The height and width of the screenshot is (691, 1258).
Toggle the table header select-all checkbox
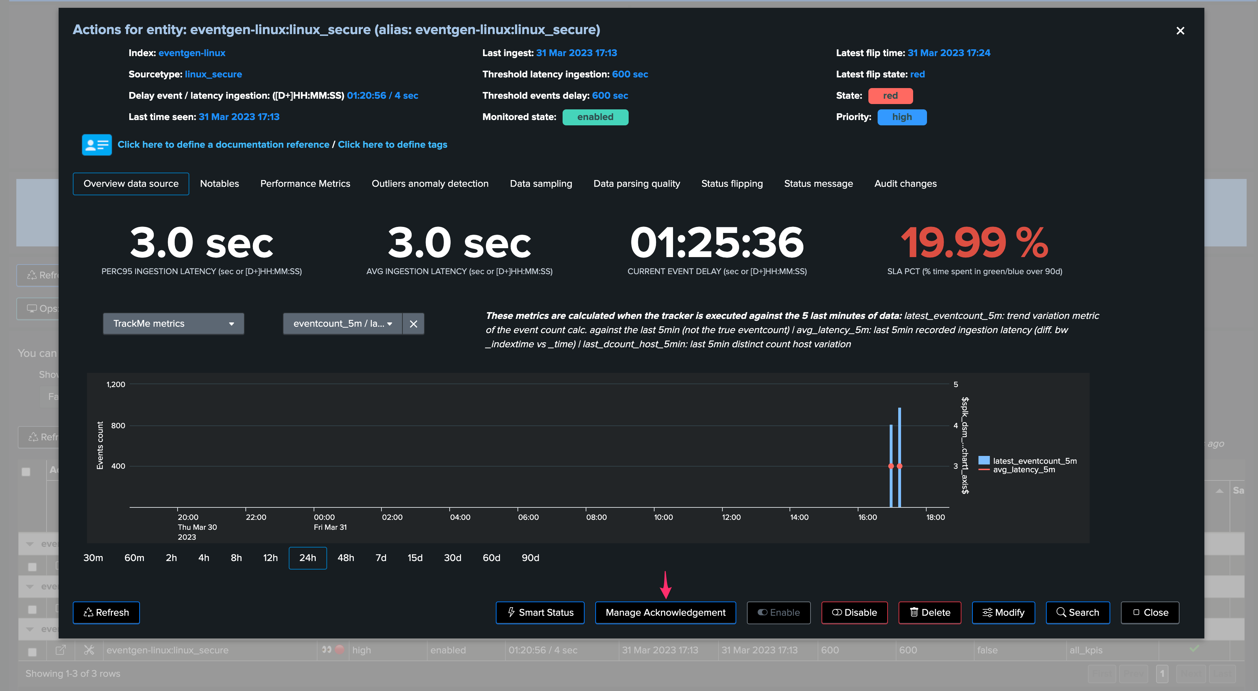(26, 471)
